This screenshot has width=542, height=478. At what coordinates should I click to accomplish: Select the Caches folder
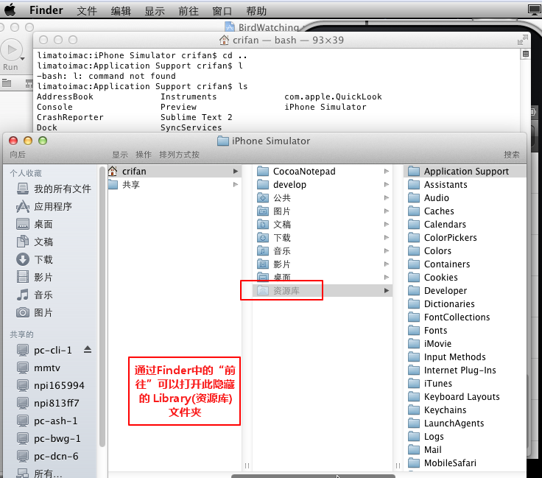tap(465, 211)
